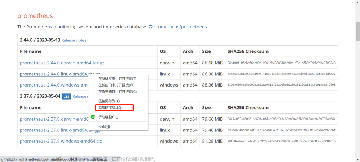Click the LTS badge next to 2.37.8
This screenshot has height=162, width=360.
coord(66,97)
